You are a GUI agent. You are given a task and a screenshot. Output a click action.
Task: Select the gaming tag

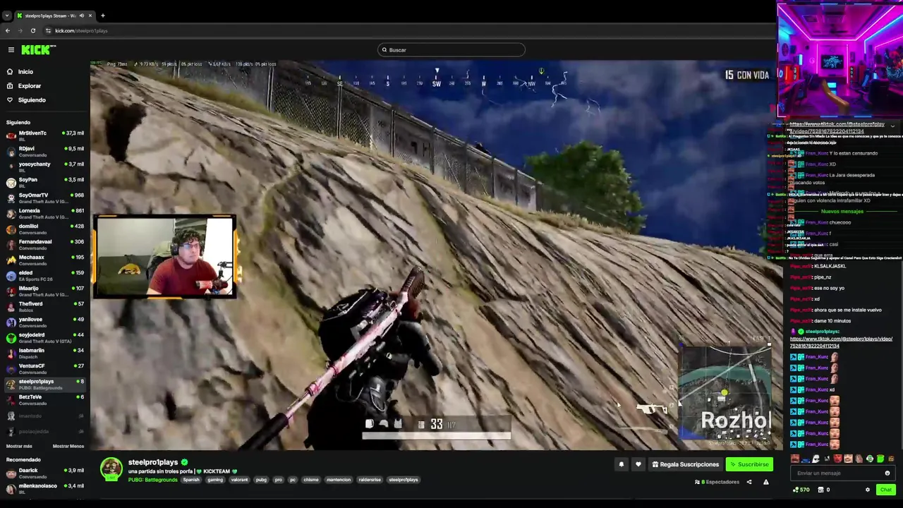point(215,480)
